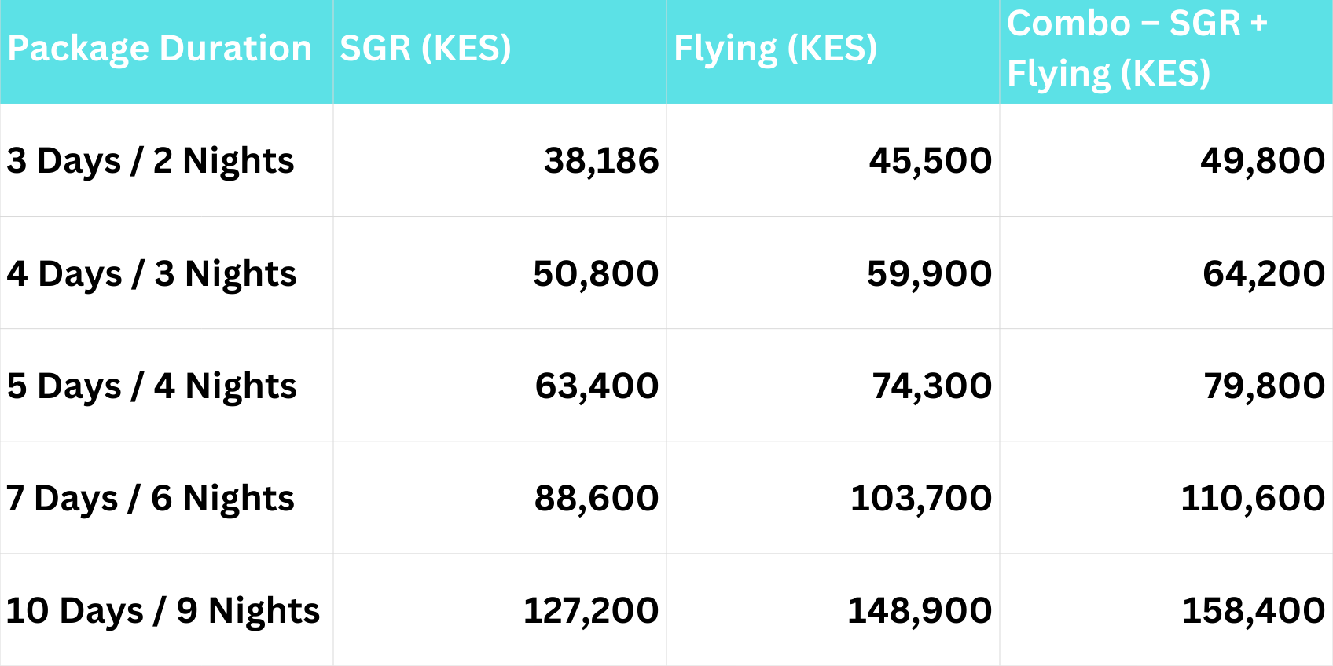Select the 5 Days / 4 Nights label
1333x666 pixels.
[152, 386]
